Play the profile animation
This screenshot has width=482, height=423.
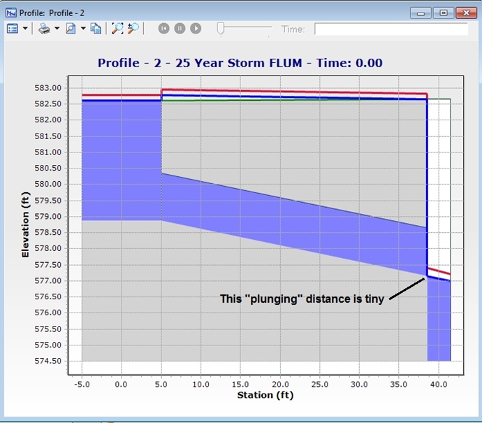(196, 29)
